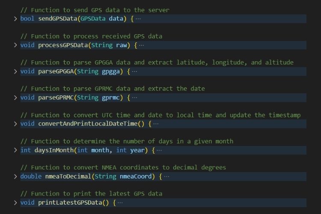Viewport: 321px width, 214px height.
Task: Expand the printLatestGPSData fold arrow
Action: (x=15, y=203)
